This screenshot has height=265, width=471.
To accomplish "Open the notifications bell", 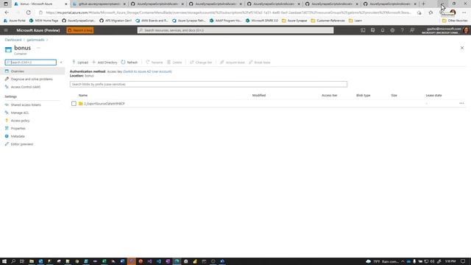I will click(383, 30).
